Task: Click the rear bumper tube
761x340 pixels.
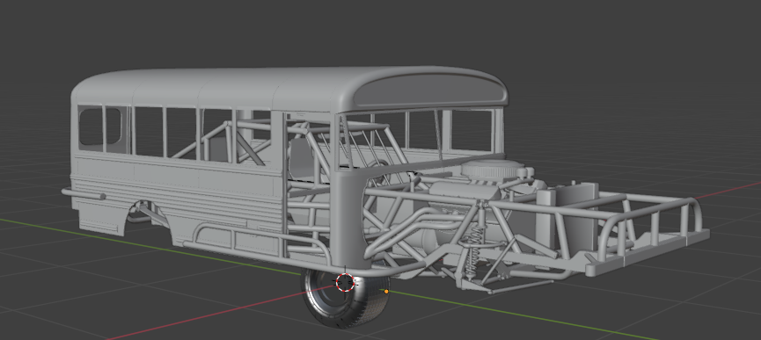Action: (84, 195)
